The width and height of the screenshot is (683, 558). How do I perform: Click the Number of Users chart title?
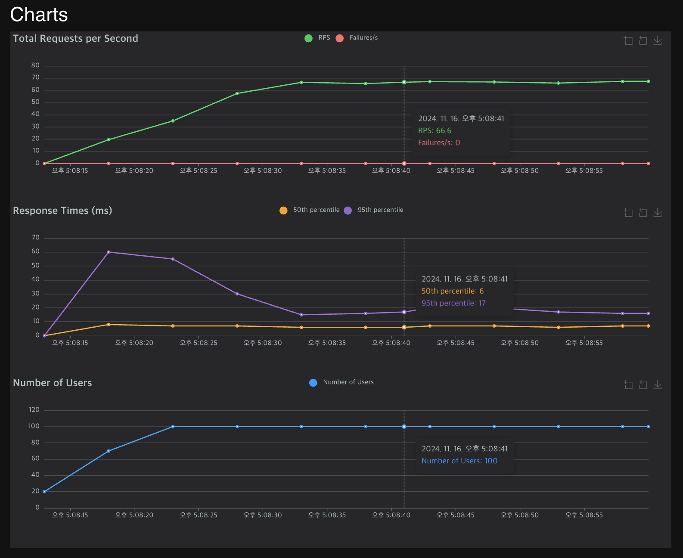point(53,383)
